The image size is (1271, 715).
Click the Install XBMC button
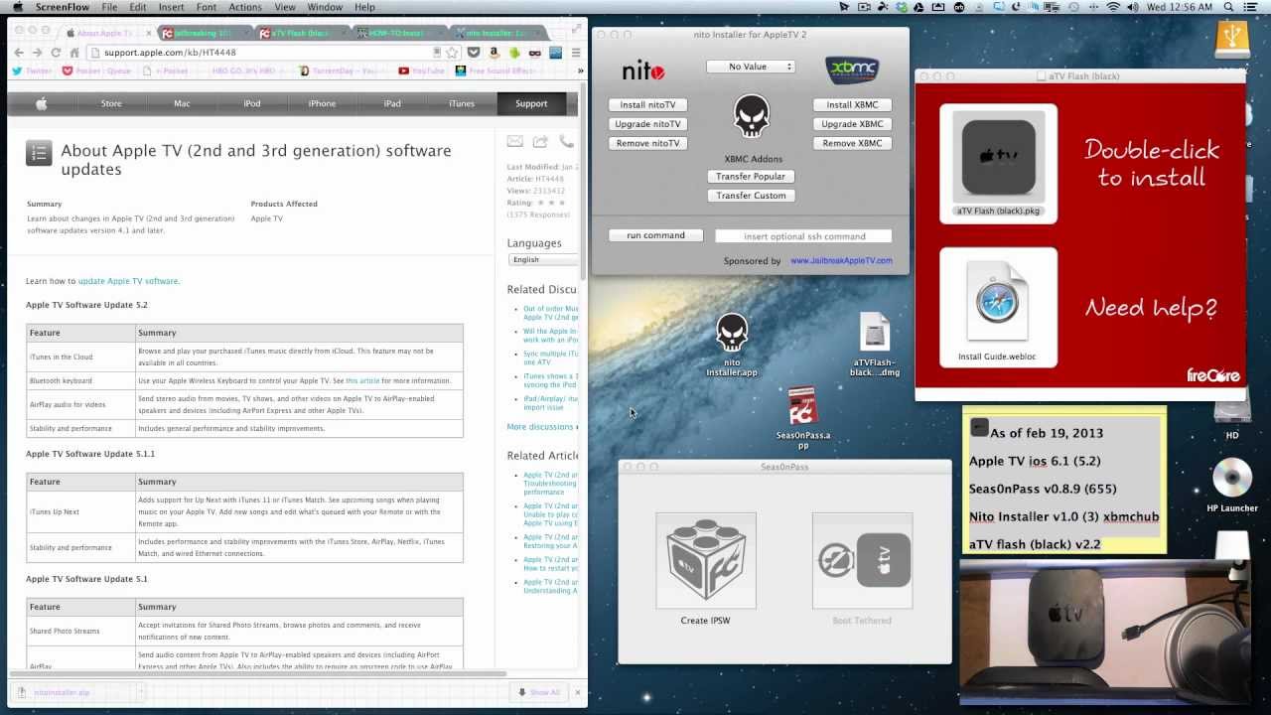[x=852, y=104]
